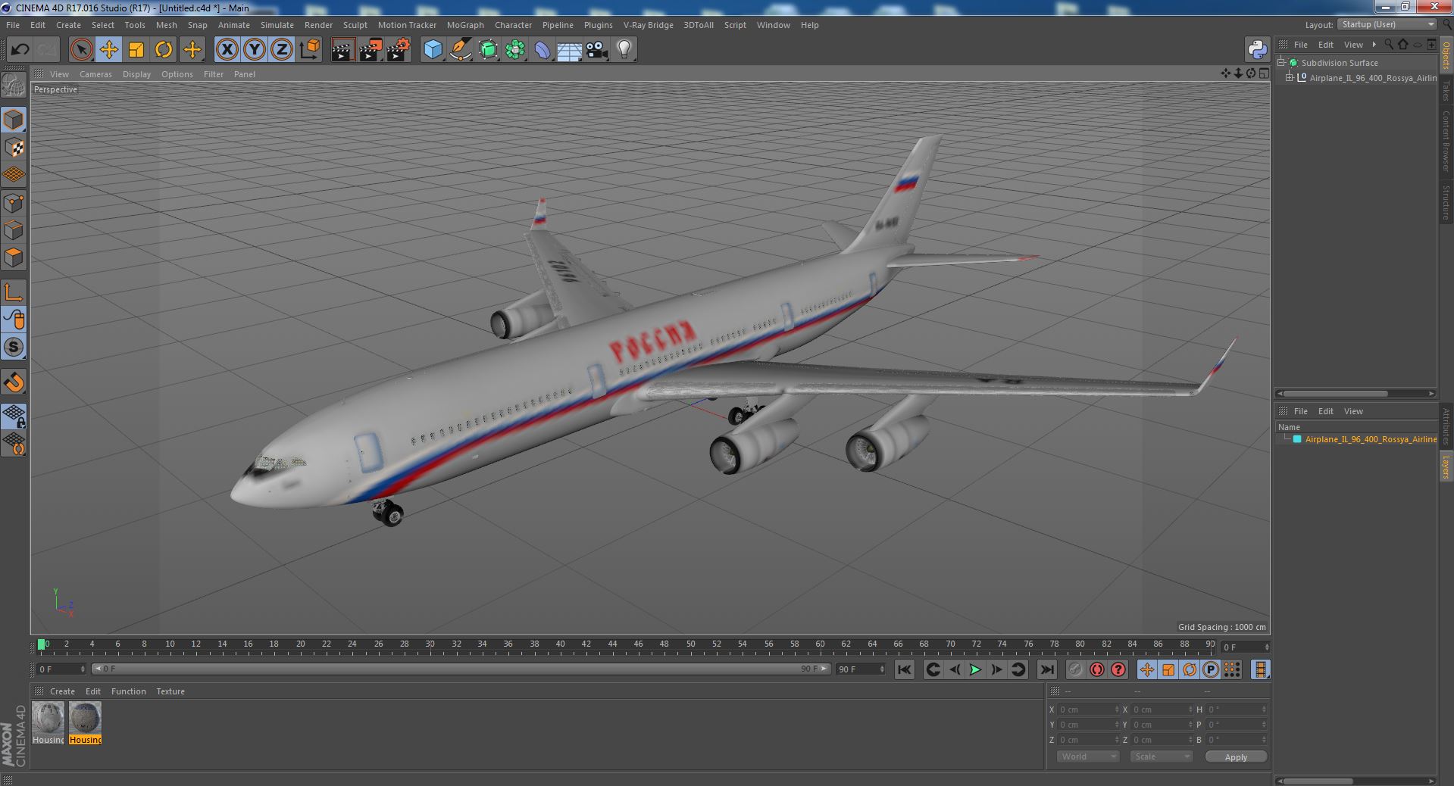Open viewport Display menu
Screen dimensions: 1454x786
[136, 74]
